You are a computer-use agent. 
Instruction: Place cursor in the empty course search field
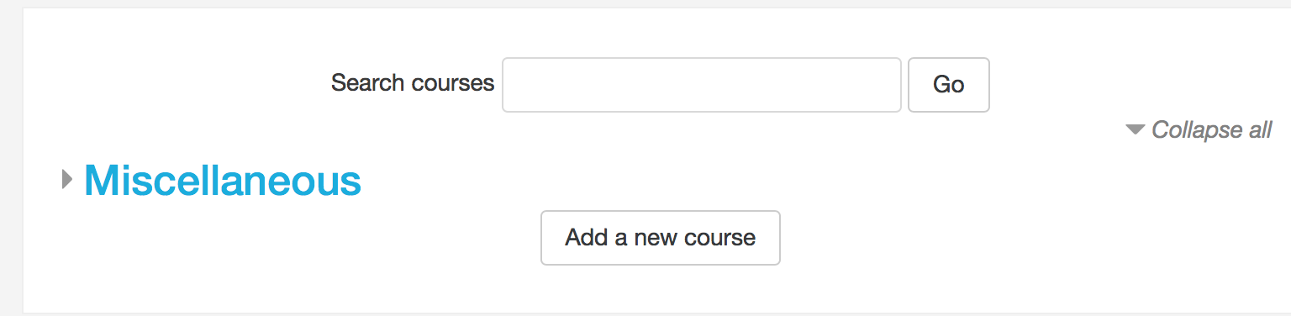pyautogui.click(x=702, y=85)
